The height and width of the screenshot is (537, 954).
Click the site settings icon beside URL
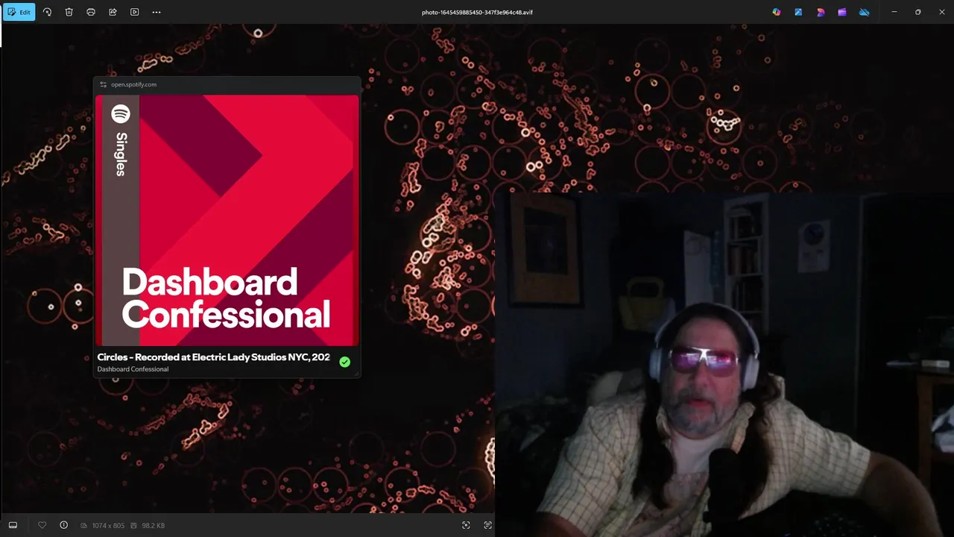click(103, 84)
